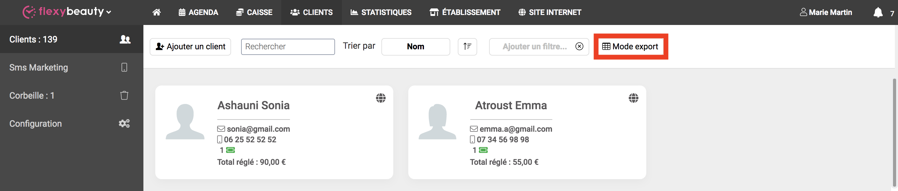Toggle the sort order icon
The height and width of the screenshot is (191, 898).
[x=467, y=47]
